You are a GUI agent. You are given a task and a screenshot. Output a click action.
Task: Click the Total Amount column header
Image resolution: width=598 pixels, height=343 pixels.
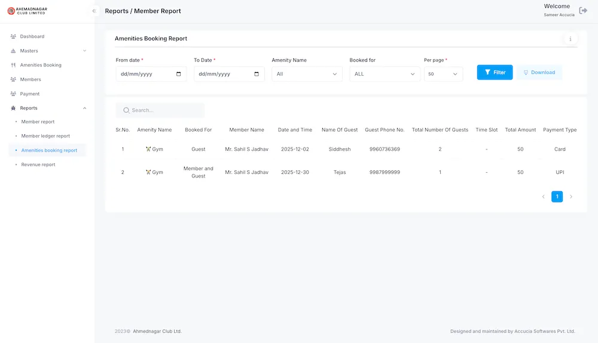(x=520, y=130)
